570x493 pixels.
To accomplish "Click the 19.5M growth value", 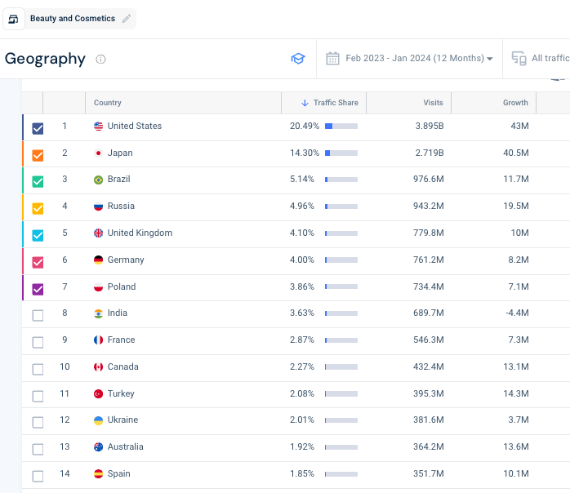I will pos(516,206).
